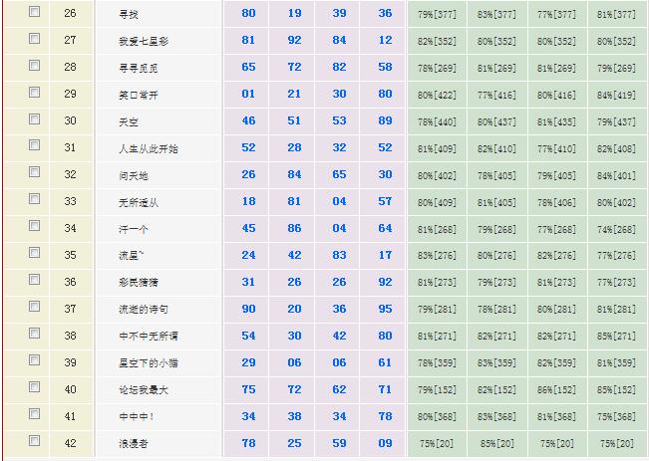Screen dimensions: 649x461
Task: Click the 84%[419] cell in row 29
Action: 616,95
